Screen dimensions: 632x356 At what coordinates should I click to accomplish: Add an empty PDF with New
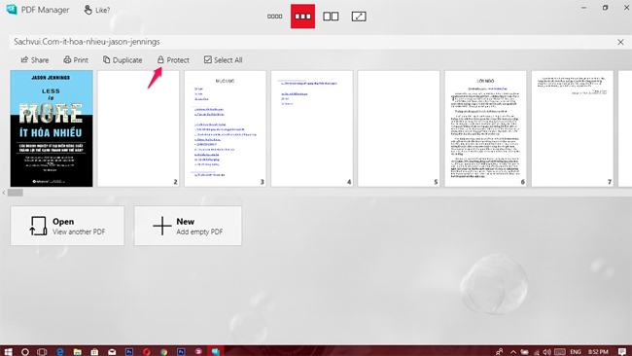tap(188, 226)
